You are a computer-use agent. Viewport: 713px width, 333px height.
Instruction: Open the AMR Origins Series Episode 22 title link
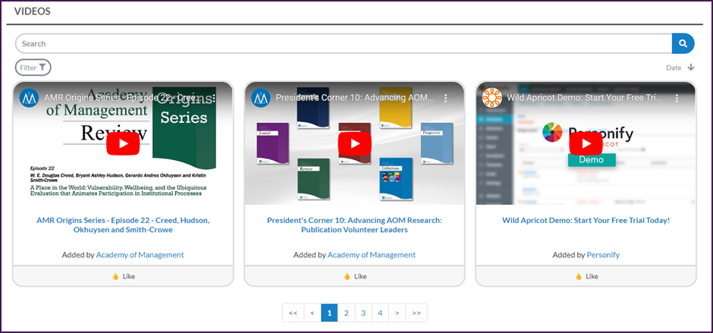point(123,225)
